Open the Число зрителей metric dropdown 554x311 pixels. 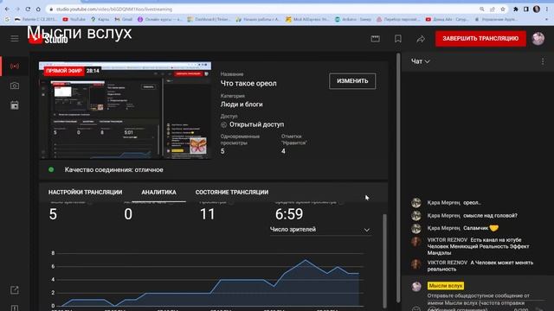click(320, 230)
